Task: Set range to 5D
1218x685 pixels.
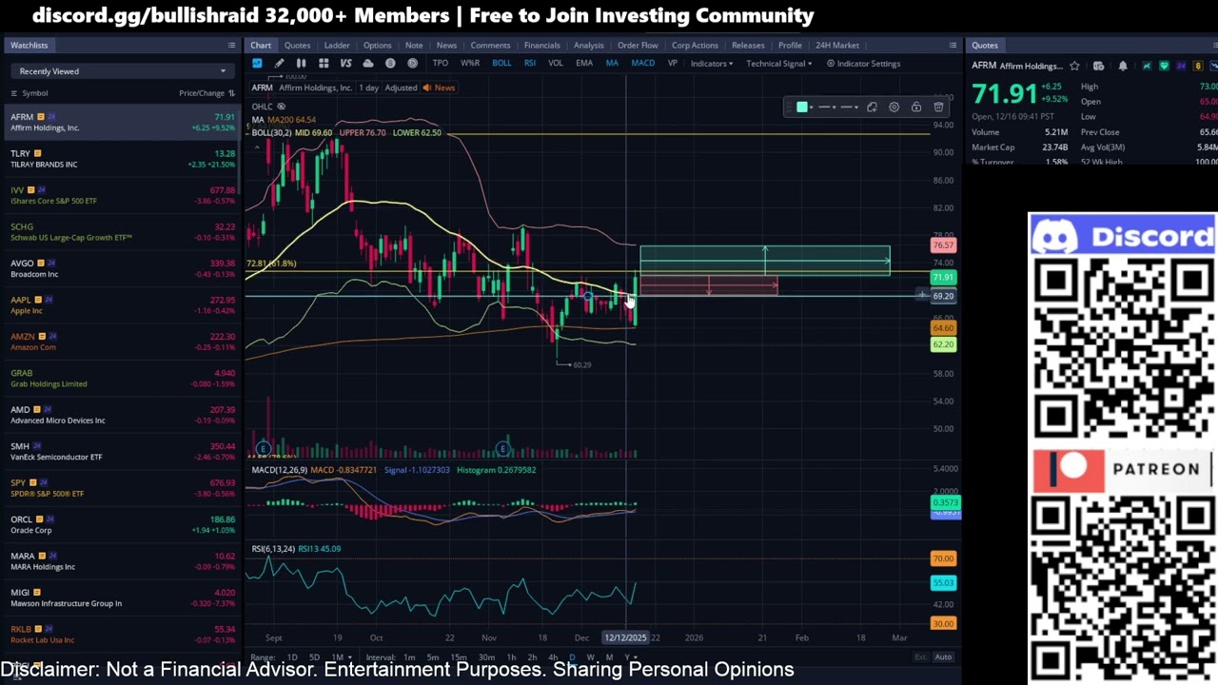Action: (314, 657)
